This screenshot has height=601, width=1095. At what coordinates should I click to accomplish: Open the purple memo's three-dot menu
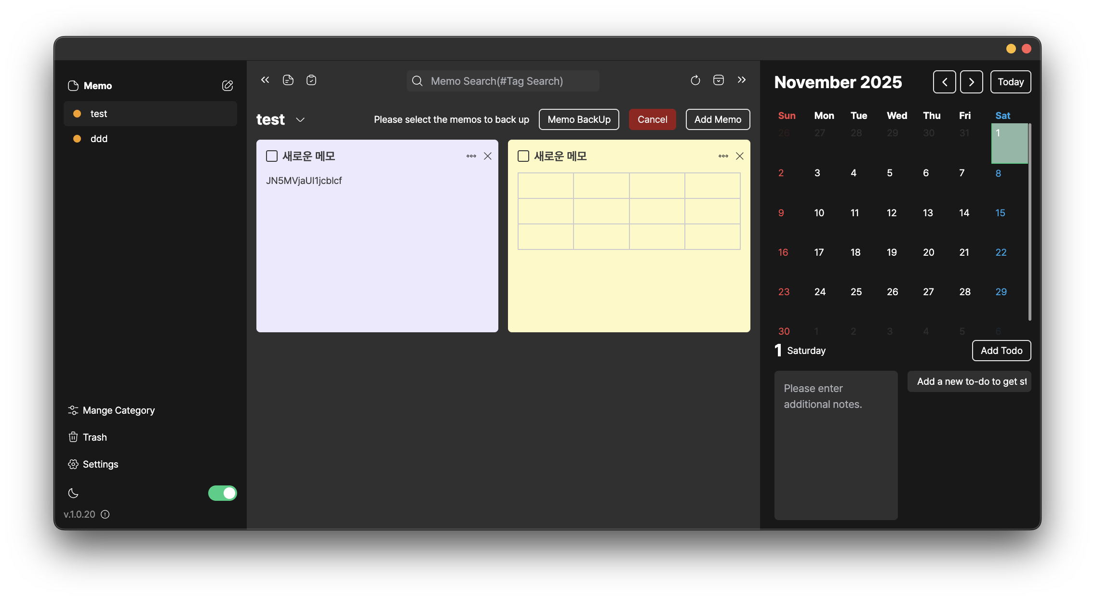pyautogui.click(x=471, y=156)
